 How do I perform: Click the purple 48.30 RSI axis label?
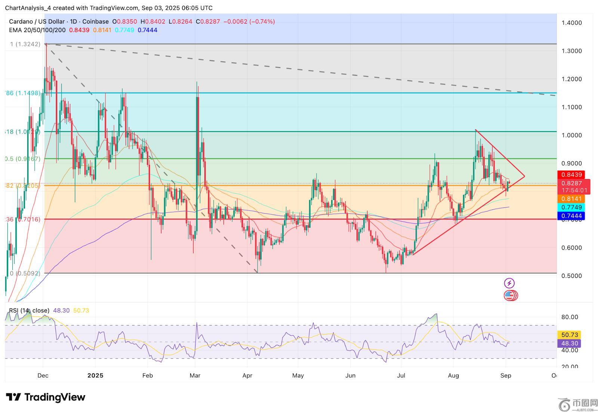[569, 343]
